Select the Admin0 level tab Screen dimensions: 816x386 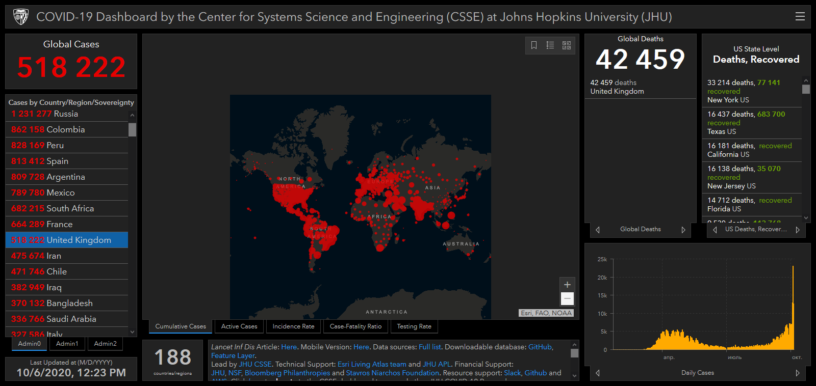(x=30, y=344)
